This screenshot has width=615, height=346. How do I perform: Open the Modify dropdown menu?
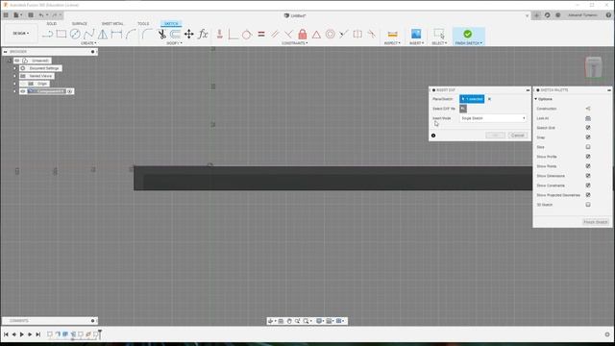[174, 43]
